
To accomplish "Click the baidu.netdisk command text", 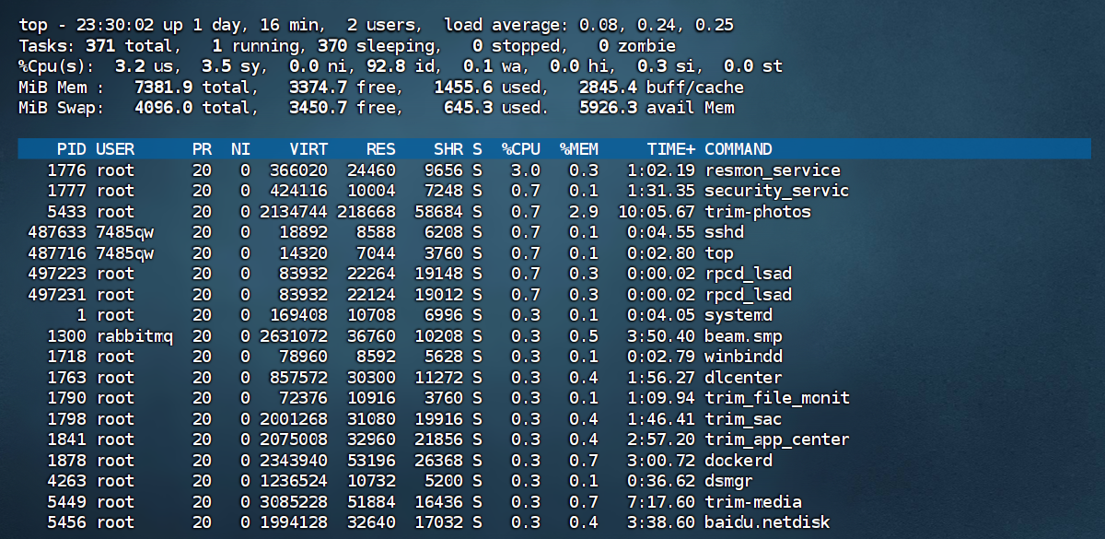I will click(767, 522).
